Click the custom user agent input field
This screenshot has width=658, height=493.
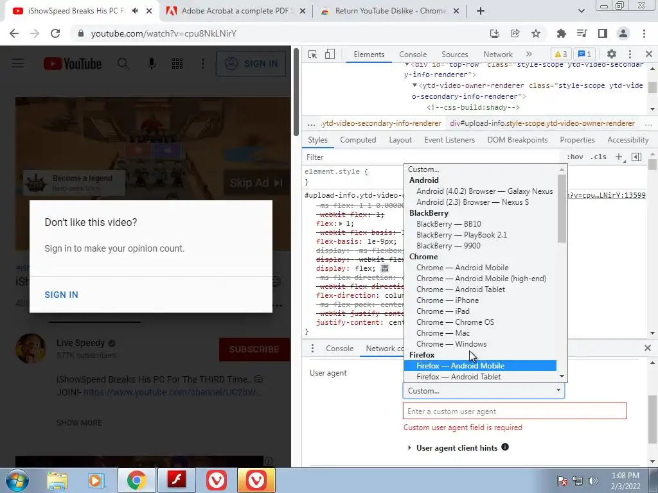(515, 411)
